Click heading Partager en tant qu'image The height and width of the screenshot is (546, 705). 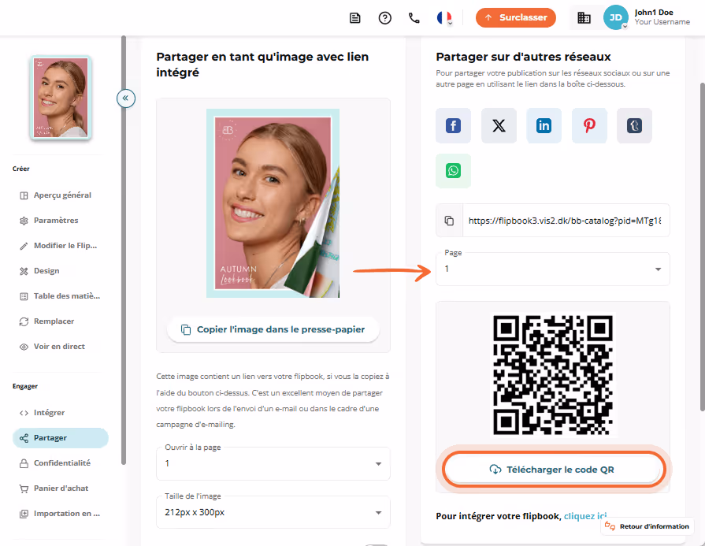pos(262,65)
